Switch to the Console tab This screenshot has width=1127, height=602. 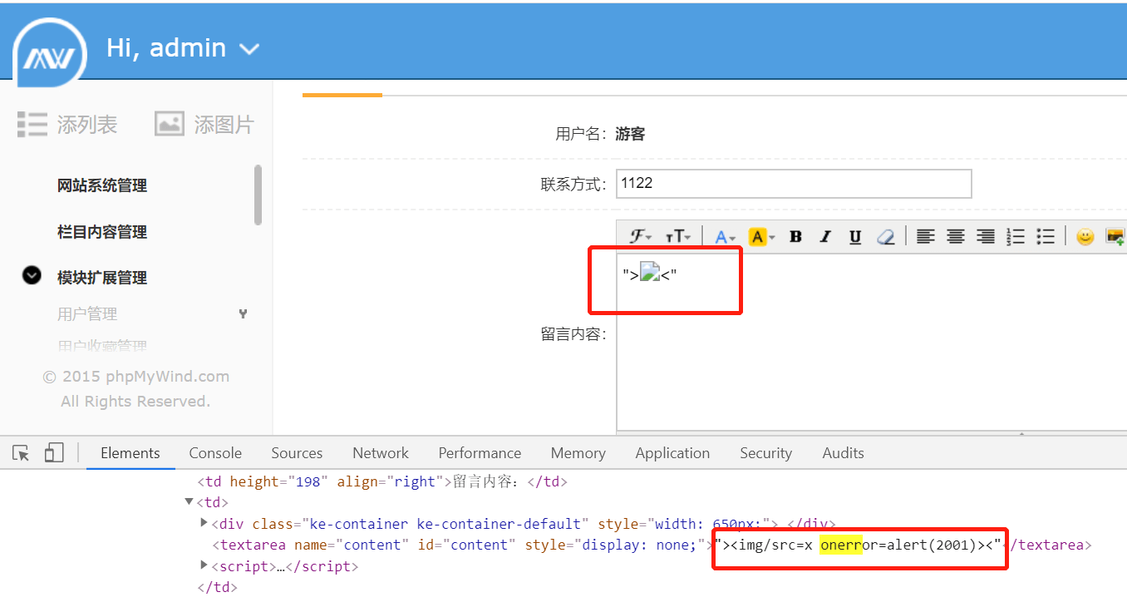click(x=215, y=453)
